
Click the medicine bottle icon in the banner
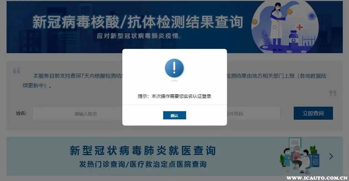tap(294, 38)
